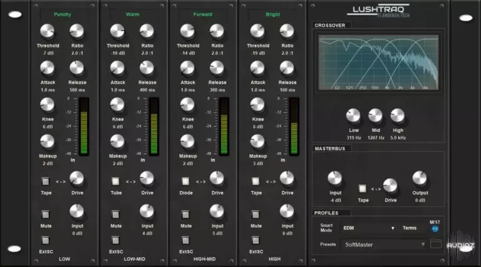Enable ExtSC on the HIGH-MID band
The width and height of the screenshot is (481, 267).
tap(185, 240)
